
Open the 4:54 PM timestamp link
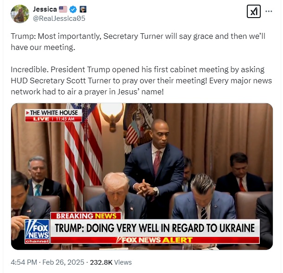click(x=24, y=262)
